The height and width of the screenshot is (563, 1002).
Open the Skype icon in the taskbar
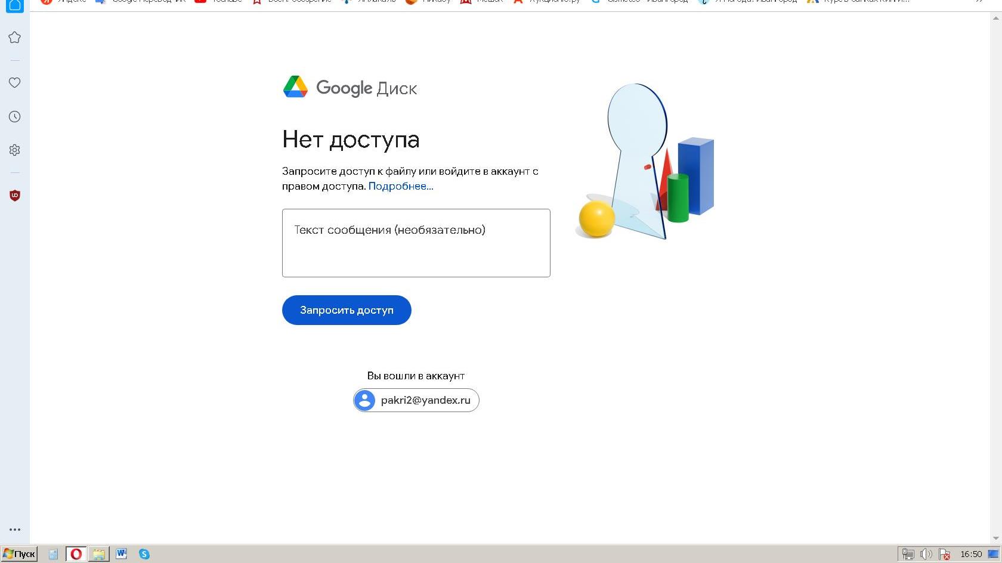[x=144, y=554]
